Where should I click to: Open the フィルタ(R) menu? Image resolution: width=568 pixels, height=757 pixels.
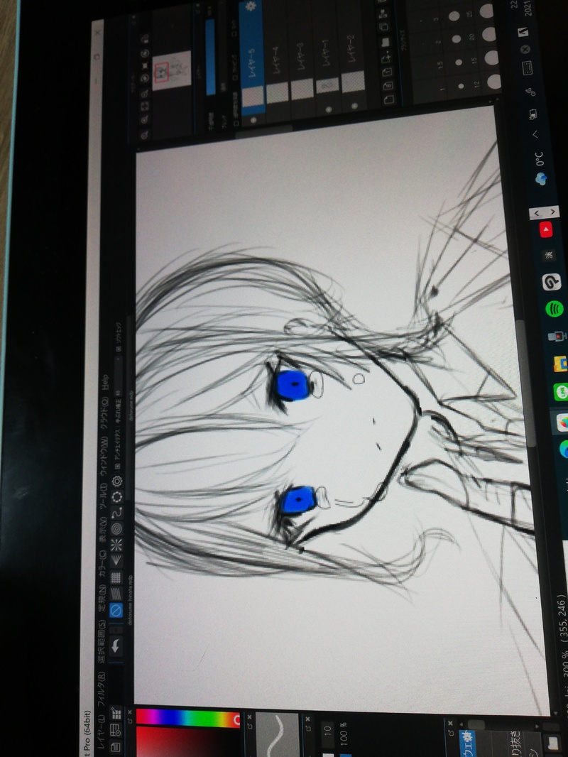pos(100,690)
